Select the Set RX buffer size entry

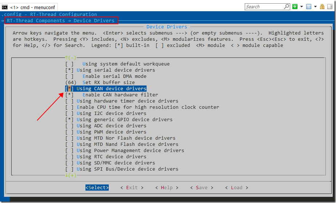coord(109,83)
